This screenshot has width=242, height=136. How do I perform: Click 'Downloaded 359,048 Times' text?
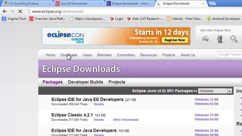pyautogui.click(x=69, y=104)
